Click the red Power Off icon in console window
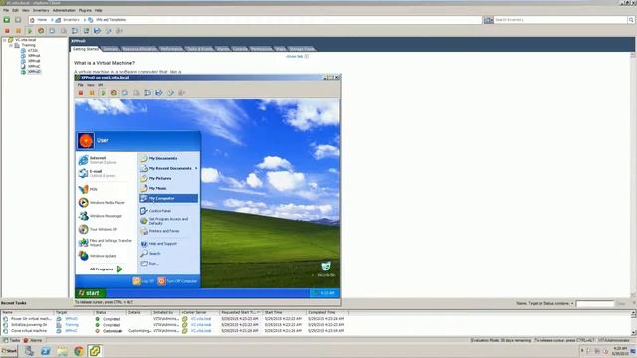This screenshot has height=358, width=637. (81, 93)
